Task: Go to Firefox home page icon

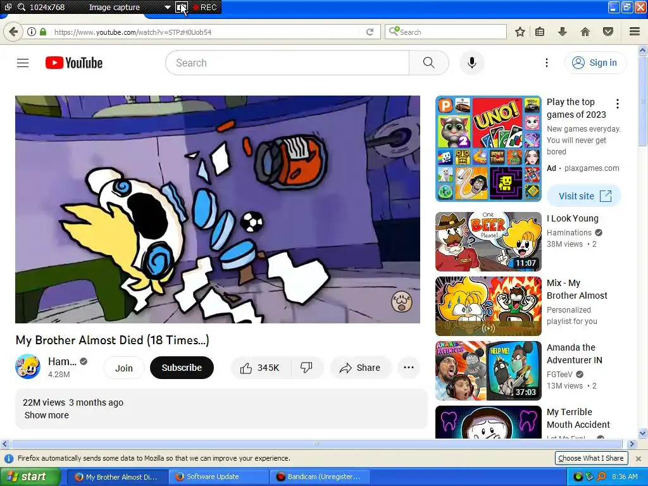Action: [585, 32]
